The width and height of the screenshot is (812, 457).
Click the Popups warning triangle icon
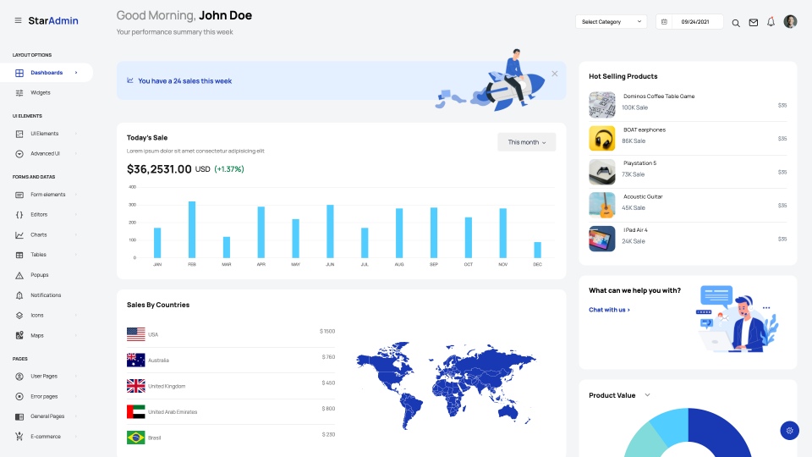(19, 275)
